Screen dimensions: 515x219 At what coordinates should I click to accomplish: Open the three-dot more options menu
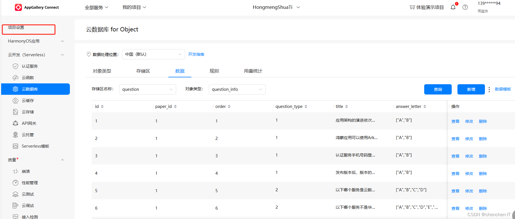tap(489, 89)
